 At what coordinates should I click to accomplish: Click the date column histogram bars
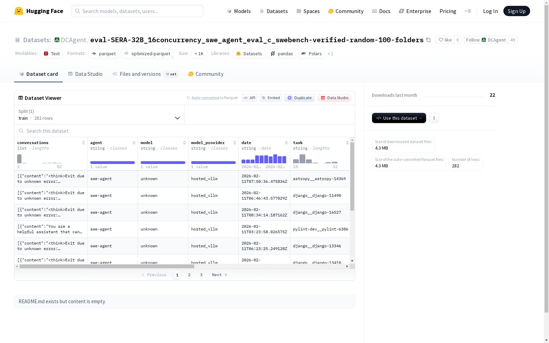coord(264,158)
